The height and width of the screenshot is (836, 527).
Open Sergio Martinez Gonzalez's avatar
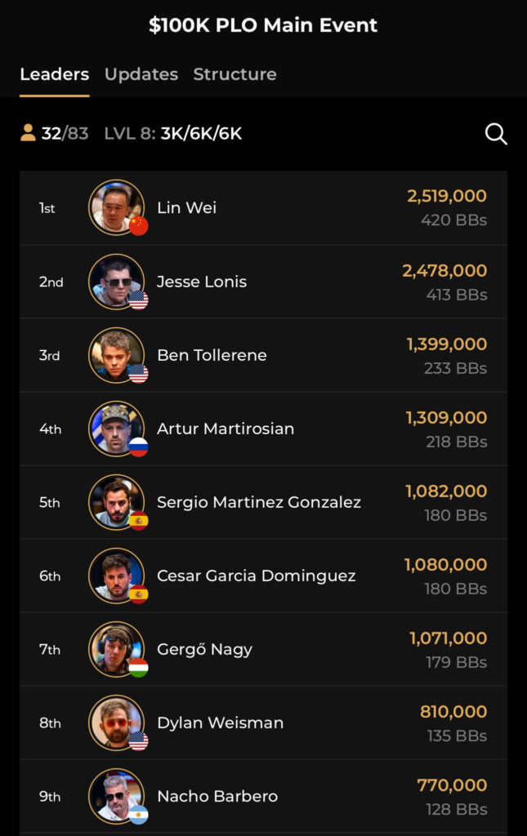(x=116, y=502)
